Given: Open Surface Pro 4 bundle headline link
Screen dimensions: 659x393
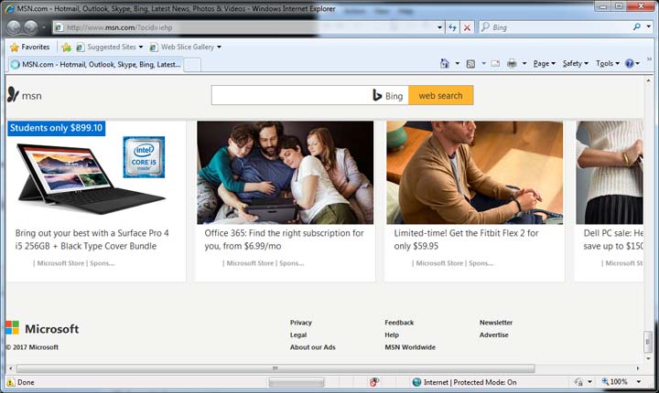Looking at the screenshot, I should click(x=92, y=239).
